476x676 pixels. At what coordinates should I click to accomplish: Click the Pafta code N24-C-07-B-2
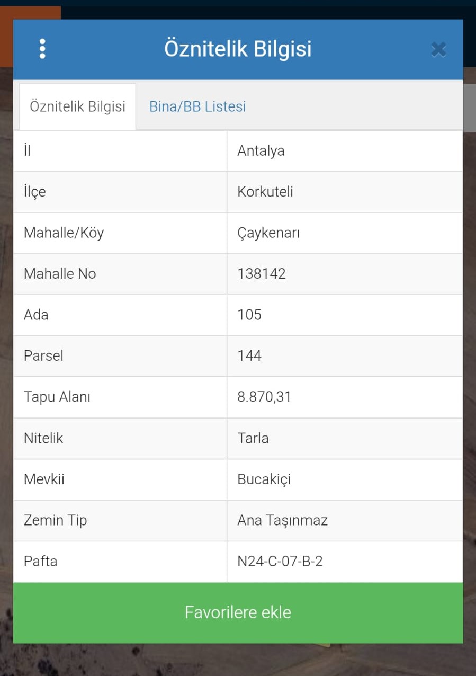(x=280, y=562)
